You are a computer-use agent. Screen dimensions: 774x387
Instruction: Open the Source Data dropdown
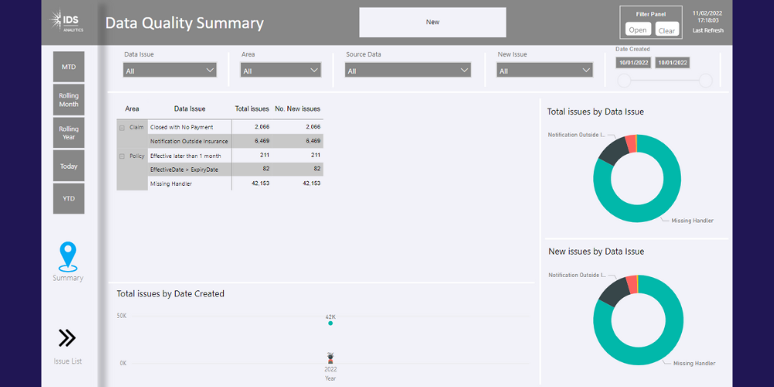click(x=407, y=70)
